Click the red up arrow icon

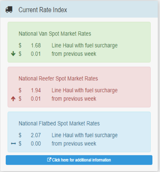point(13,99)
